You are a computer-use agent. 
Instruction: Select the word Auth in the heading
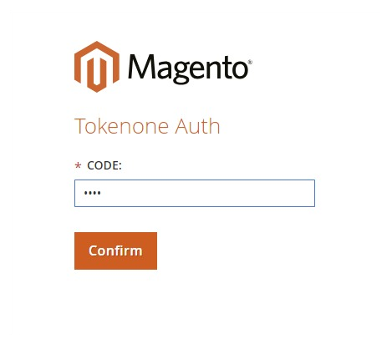(197, 126)
